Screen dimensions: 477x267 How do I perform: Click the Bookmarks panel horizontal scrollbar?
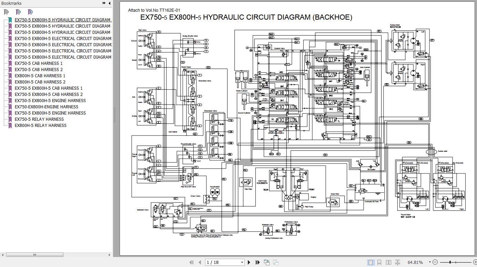pyautogui.click(x=34, y=255)
